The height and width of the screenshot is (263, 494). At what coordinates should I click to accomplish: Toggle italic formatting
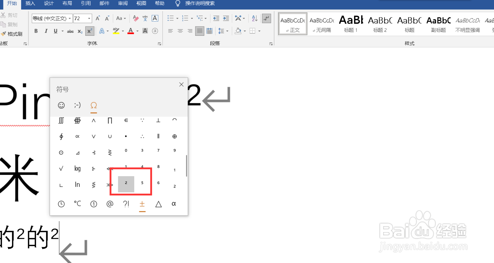pyautogui.click(x=46, y=31)
